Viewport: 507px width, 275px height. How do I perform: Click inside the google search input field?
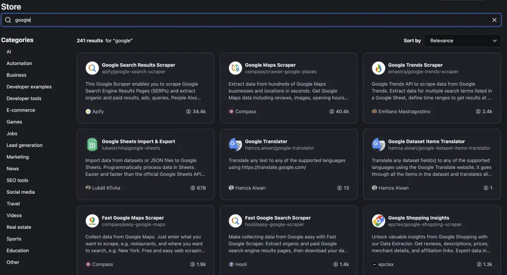251,20
